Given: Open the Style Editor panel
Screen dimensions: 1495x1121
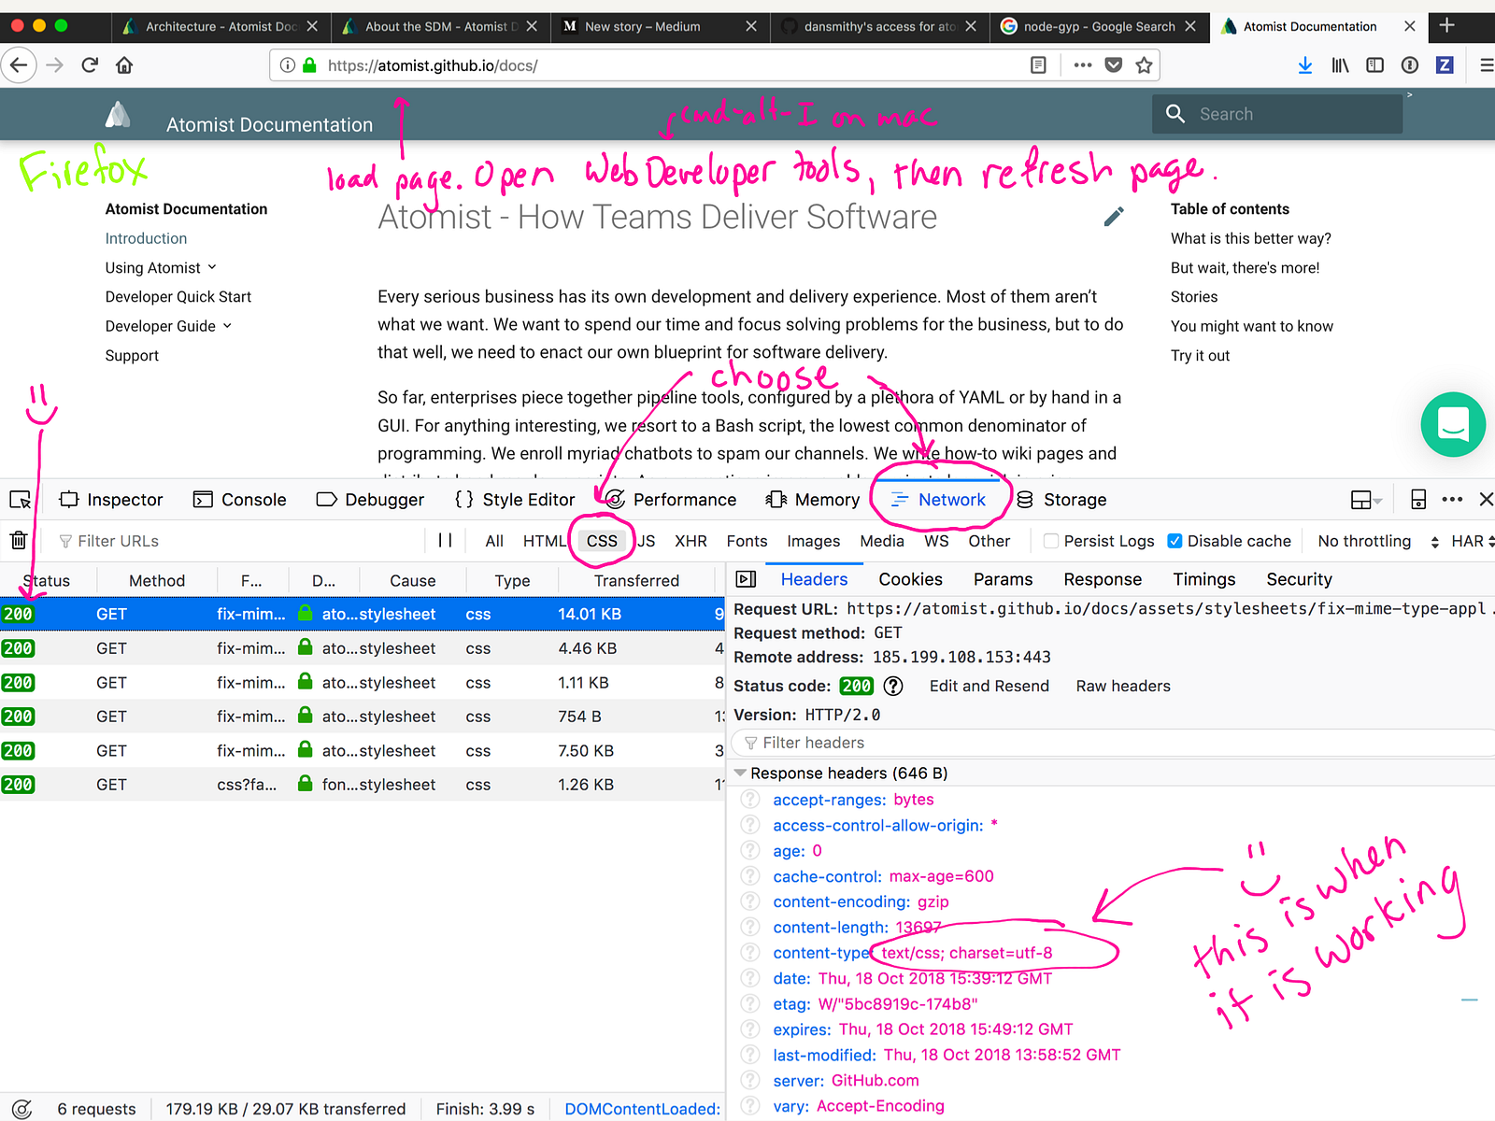Looking at the screenshot, I should coord(515,500).
